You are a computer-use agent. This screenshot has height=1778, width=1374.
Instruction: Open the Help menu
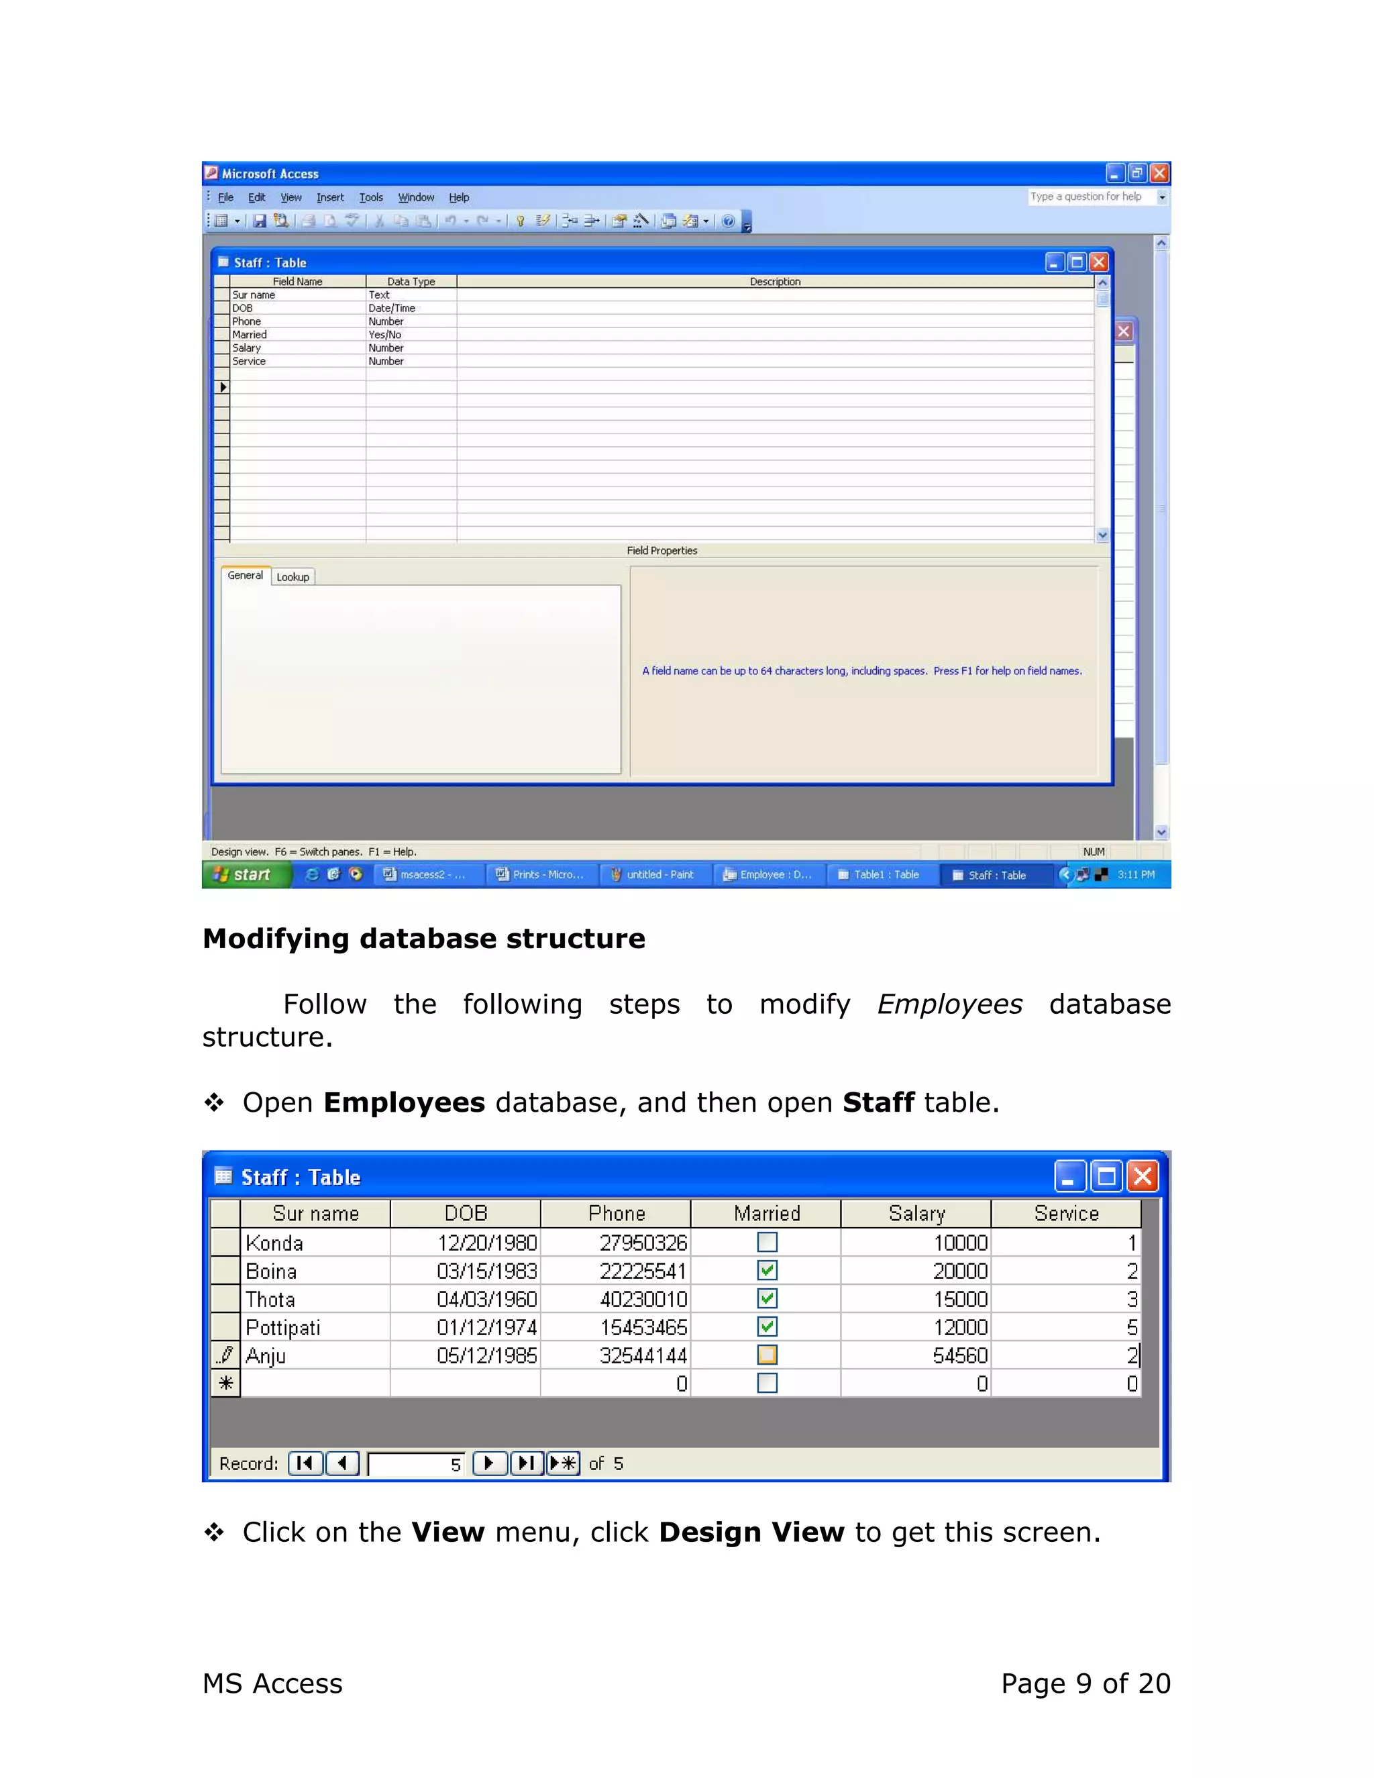click(458, 197)
